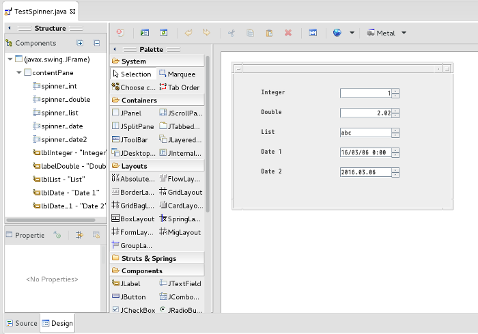Switch to the Source tab
Image resolution: width=478 pixels, height=334 pixels.
tap(22, 323)
